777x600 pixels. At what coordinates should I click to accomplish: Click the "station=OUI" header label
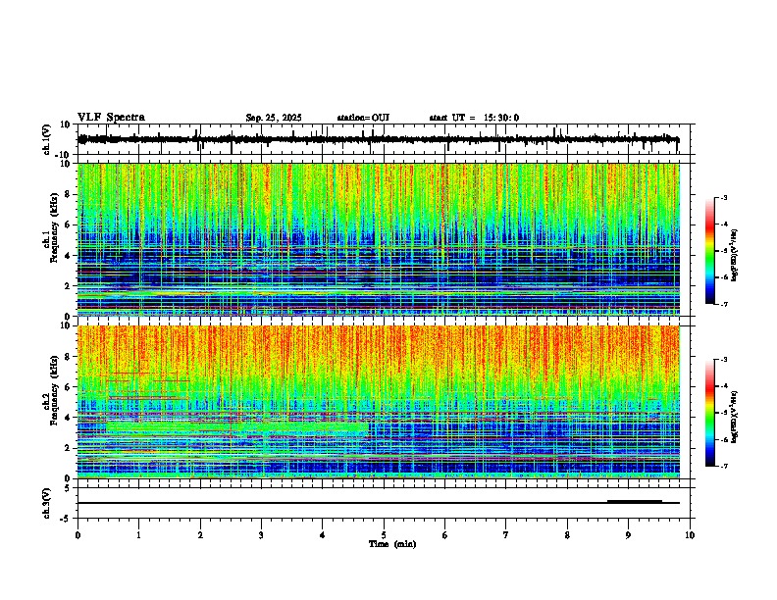pyautogui.click(x=363, y=118)
